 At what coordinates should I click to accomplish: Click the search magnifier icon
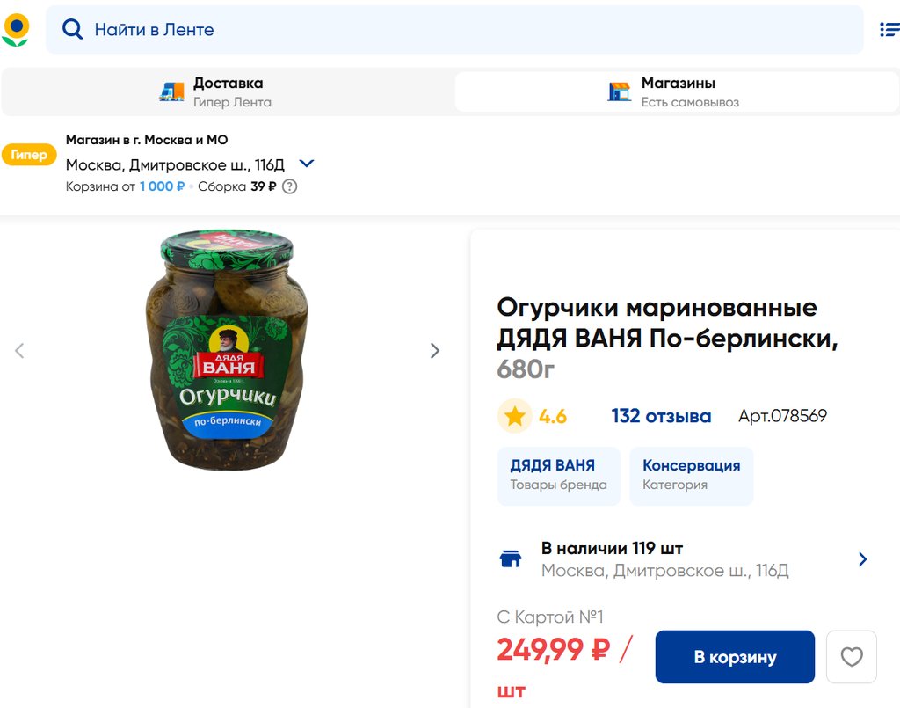click(x=72, y=30)
